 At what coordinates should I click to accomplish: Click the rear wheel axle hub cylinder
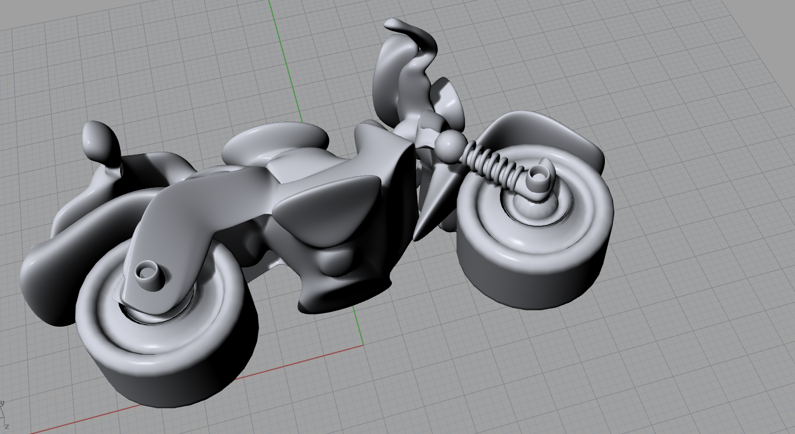tap(150, 275)
